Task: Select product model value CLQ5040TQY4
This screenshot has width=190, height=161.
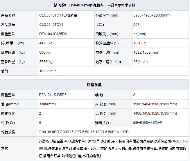Action: pyautogui.click(x=51, y=25)
